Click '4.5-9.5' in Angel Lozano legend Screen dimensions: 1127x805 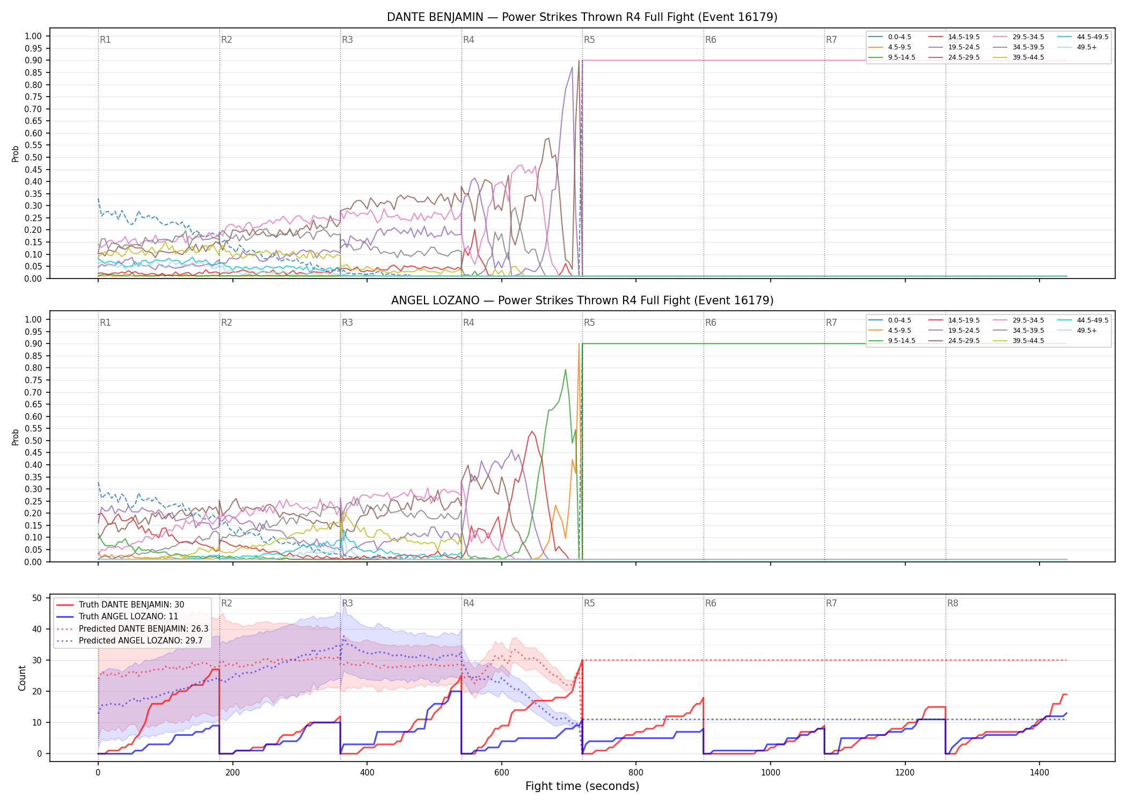click(x=899, y=331)
